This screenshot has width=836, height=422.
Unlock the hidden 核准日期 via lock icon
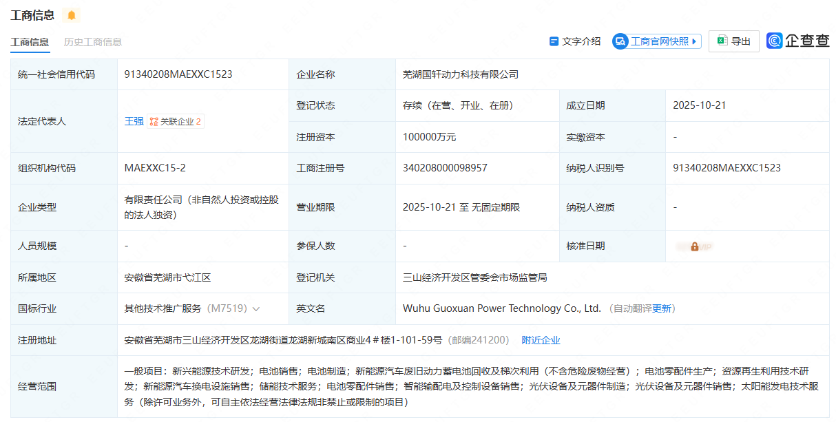(695, 246)
